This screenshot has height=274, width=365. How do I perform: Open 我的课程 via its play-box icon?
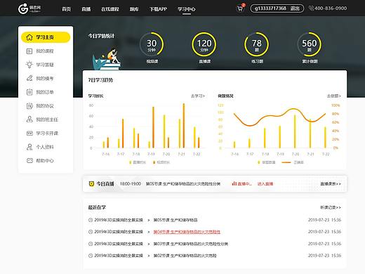29,51
